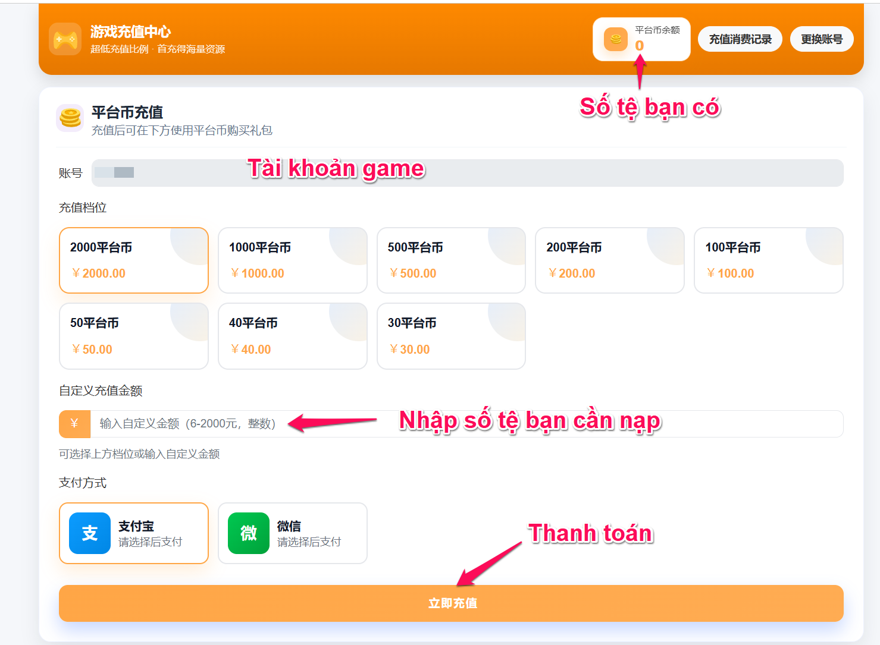
Task: Select the 2000平台币 recharge tier
Action: pyautogui.click(x=134, y=260)
